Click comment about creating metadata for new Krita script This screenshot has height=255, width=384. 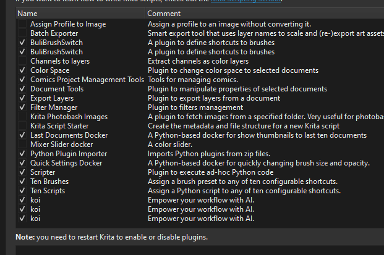point(244,126)
